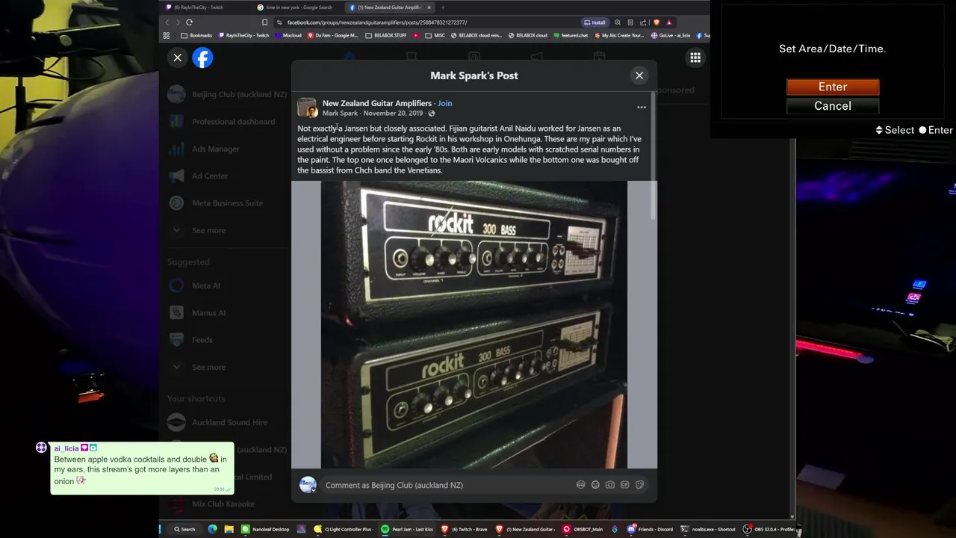Share the page with the share icon

coord(643,22)
